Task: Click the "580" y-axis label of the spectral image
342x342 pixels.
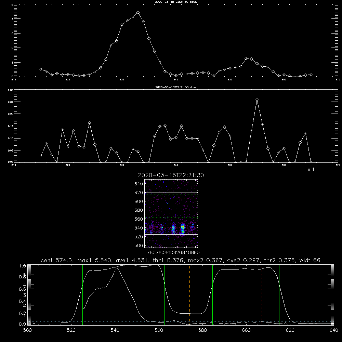Action: (139, 210)
